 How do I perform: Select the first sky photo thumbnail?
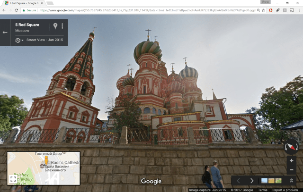(264, 181)
